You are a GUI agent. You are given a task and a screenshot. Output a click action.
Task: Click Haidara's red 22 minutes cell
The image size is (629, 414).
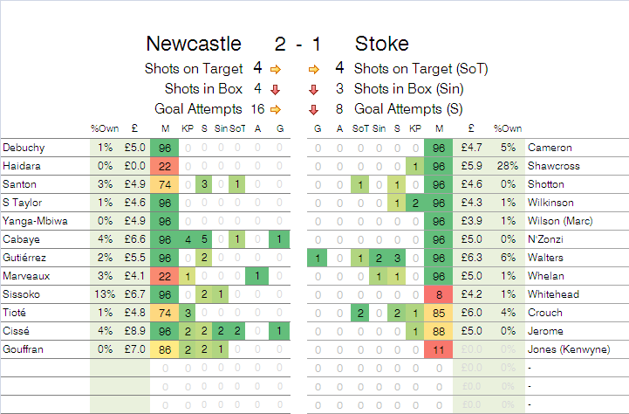pos(165,166)
